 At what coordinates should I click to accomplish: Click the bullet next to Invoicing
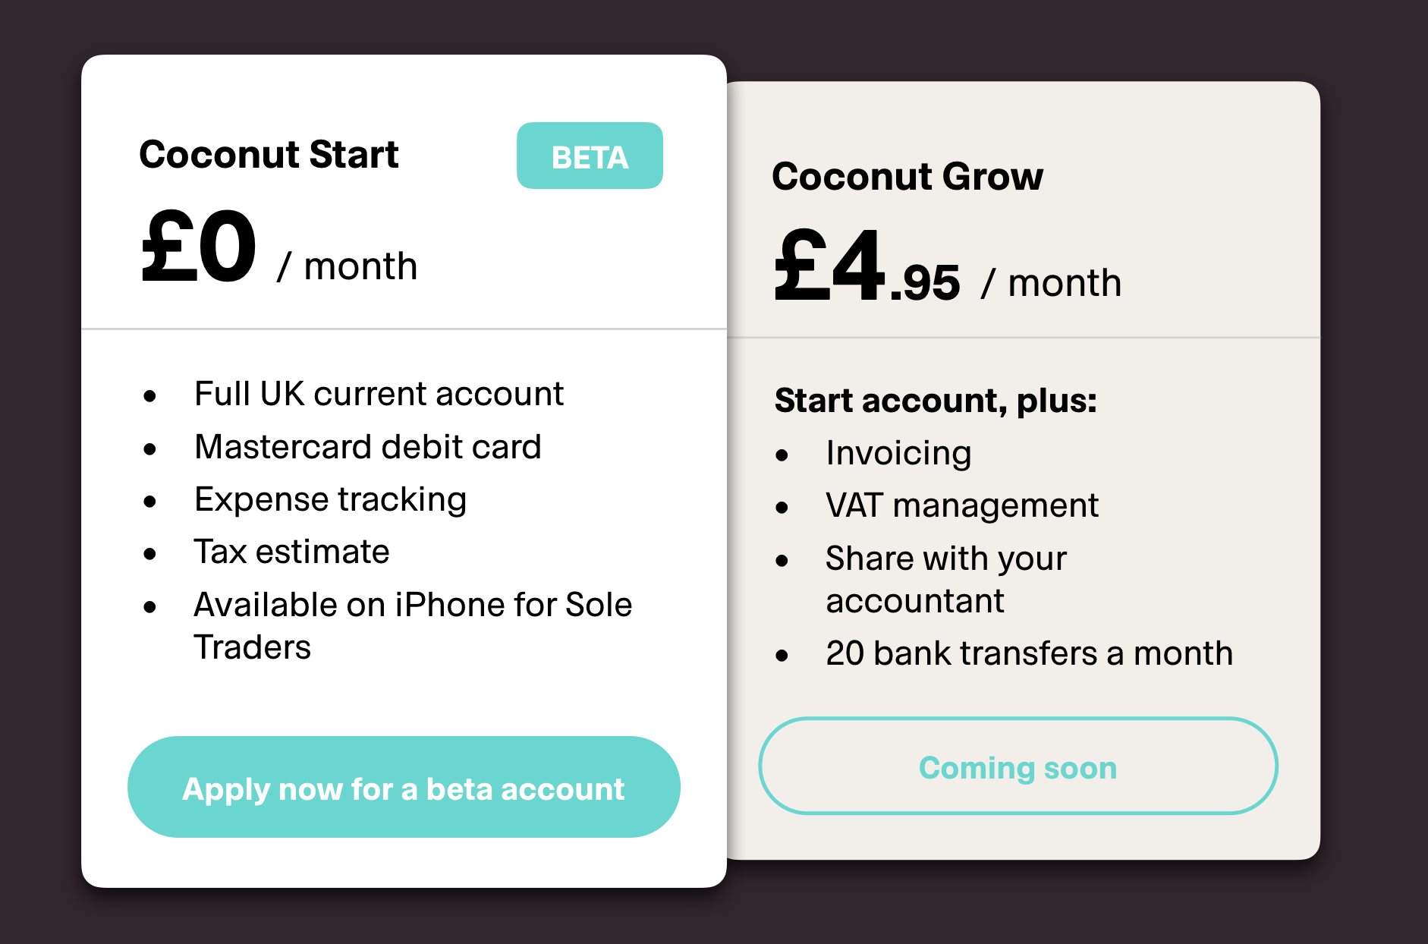coord(782,455)
